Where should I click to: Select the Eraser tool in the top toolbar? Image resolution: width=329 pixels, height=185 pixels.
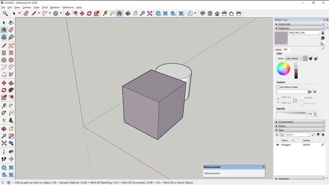pos(26,14)
